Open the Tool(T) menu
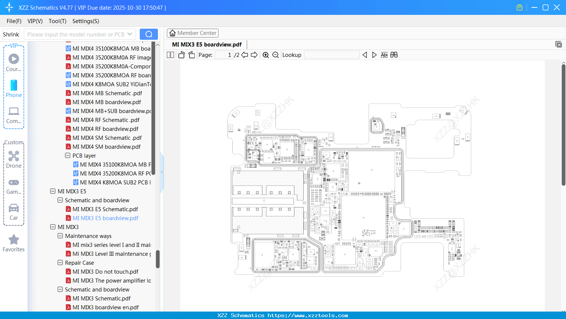Screen dimensions: 566x319 click(x=57, y=21)
